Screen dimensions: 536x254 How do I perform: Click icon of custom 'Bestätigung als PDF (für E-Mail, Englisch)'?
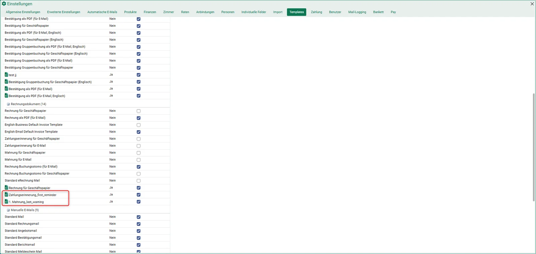coord(6,95)
